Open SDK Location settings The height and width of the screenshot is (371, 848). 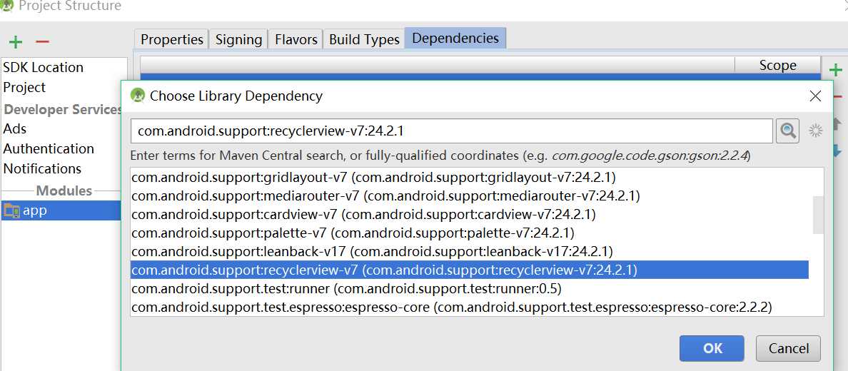(x=44, y=67)
